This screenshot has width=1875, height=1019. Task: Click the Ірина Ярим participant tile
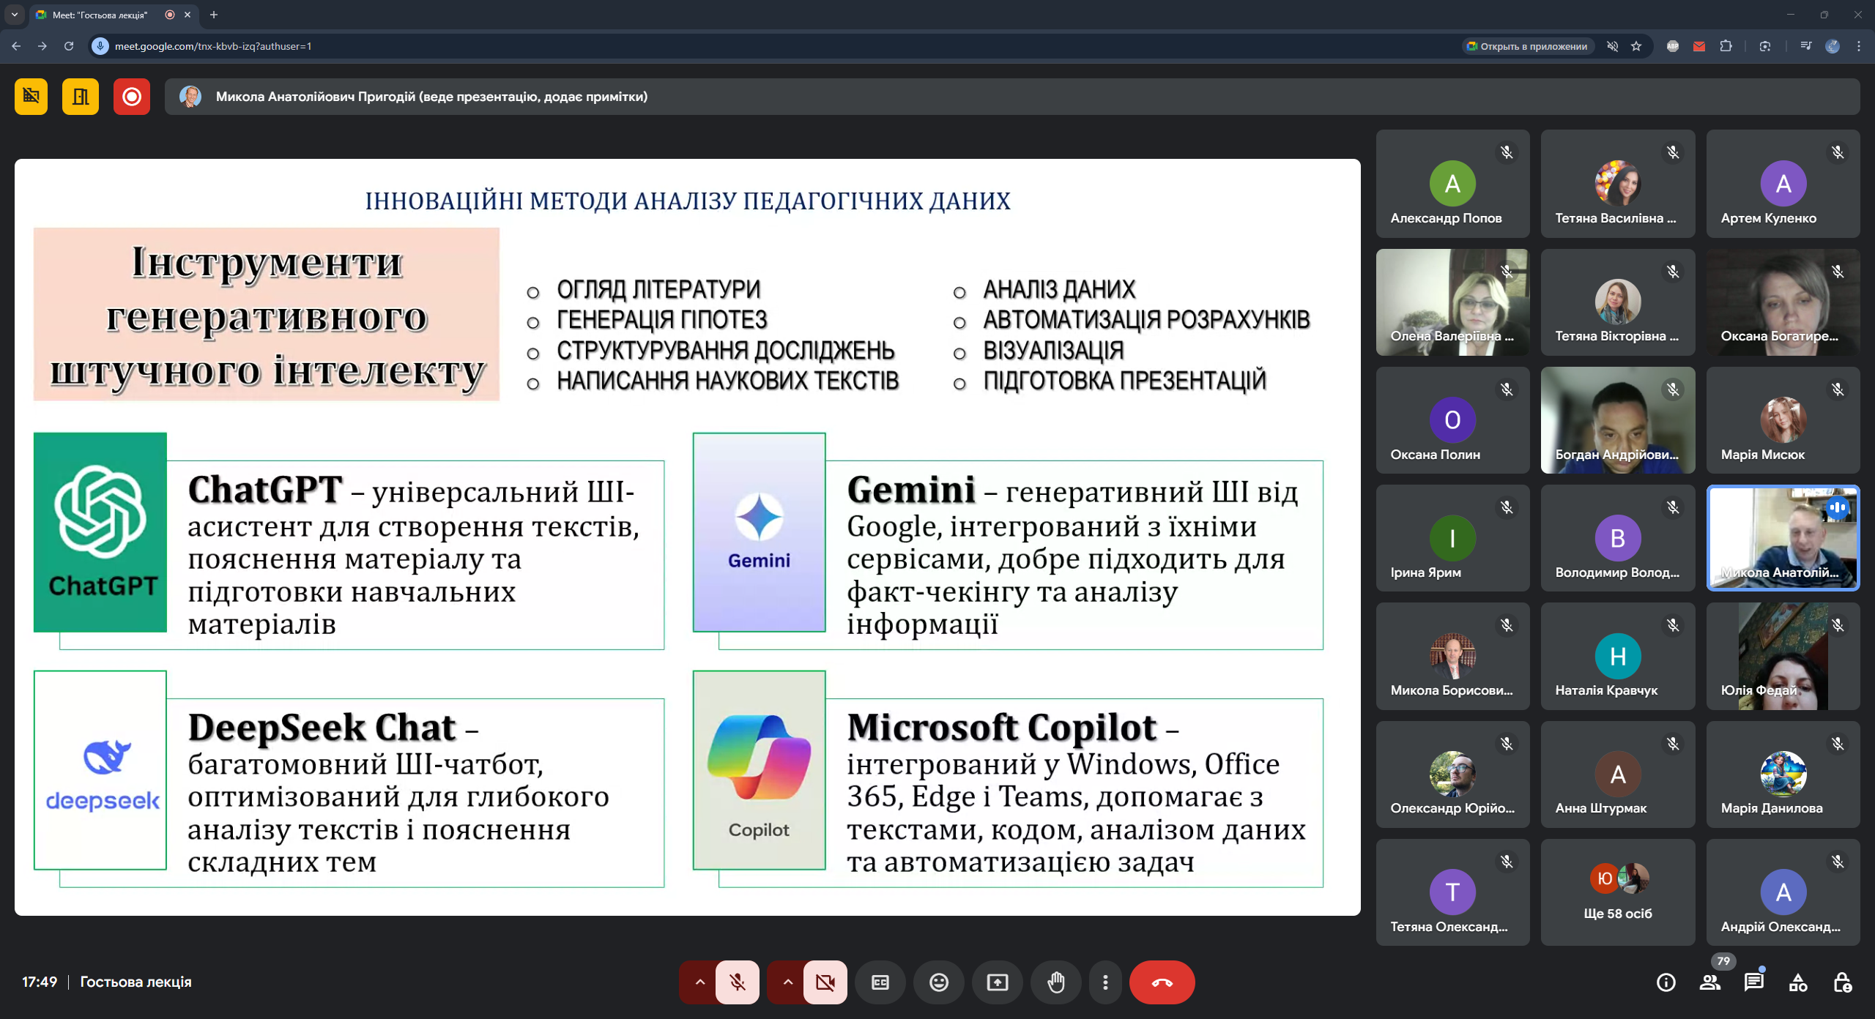pyautogui.click(x=1452, y=538)
